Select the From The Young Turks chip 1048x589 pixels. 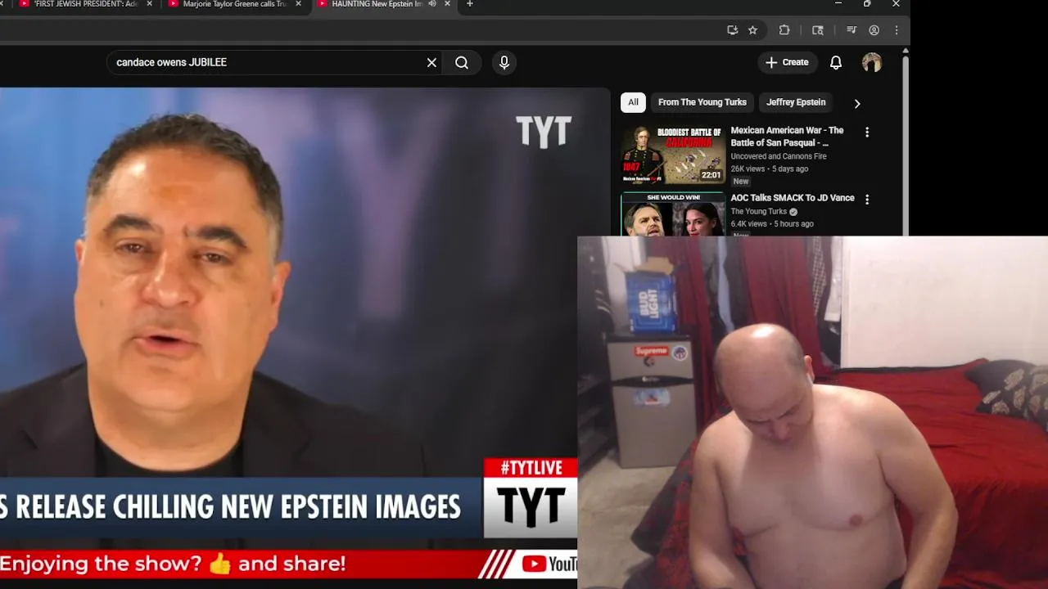(x=702, y=102)
